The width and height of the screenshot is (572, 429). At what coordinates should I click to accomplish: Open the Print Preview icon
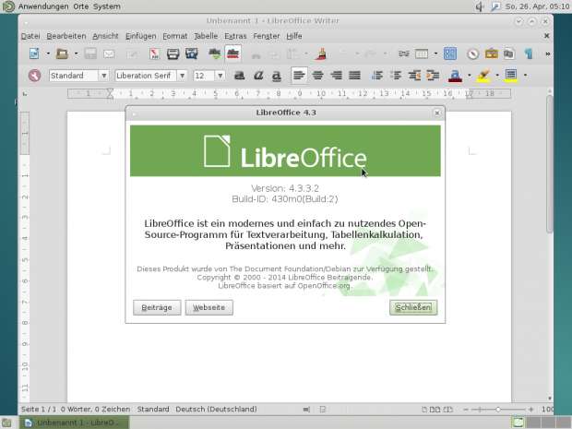pyautogui.click(x=192, y=54)
